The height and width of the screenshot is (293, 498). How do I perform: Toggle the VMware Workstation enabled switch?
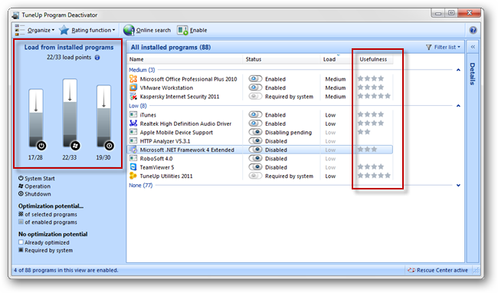(x=255, y=87)
